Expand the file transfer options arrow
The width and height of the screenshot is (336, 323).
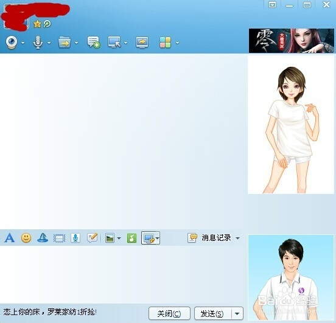pyautogui.click(x=76, y=43)
